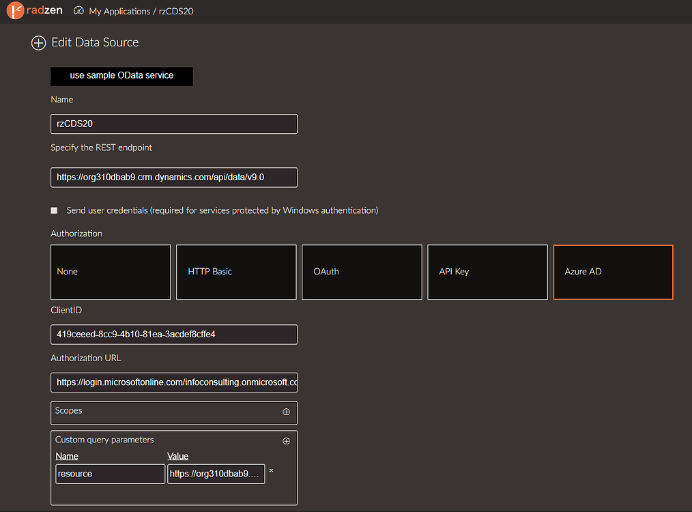Select None as the authorization method
This screenshot has width=692, height=512.
pyautogui.click(x=110, y=272)
